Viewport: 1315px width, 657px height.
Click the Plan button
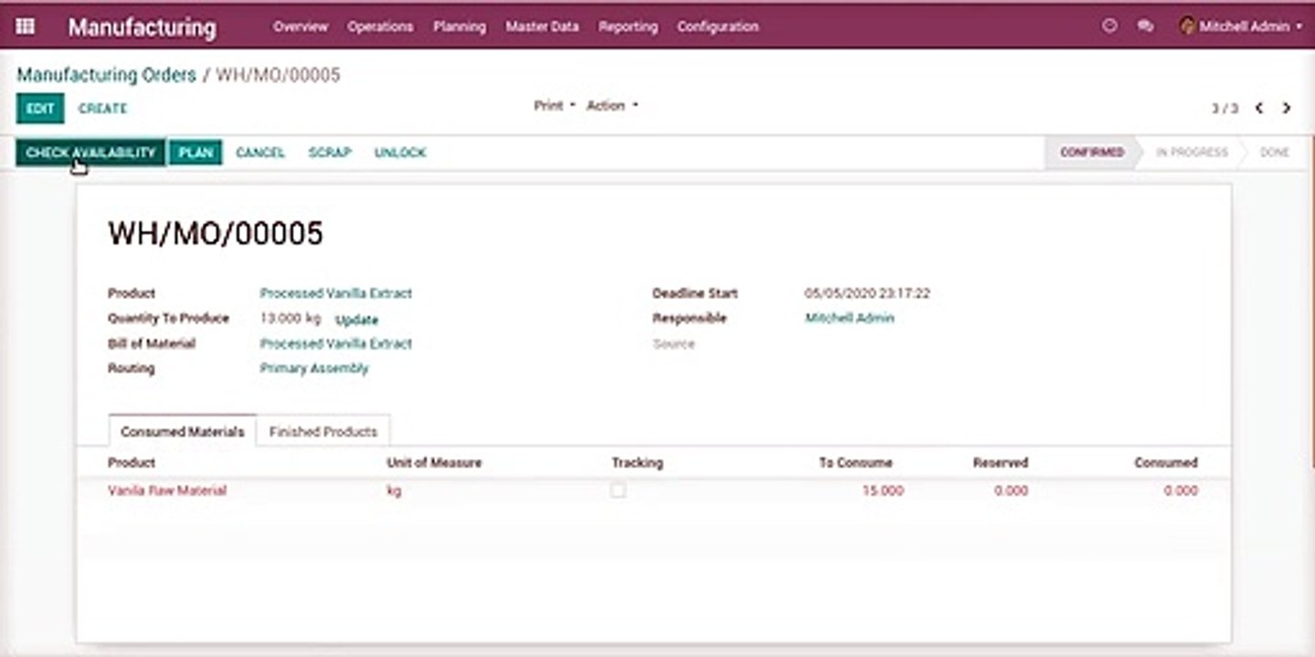click(195, 152)
